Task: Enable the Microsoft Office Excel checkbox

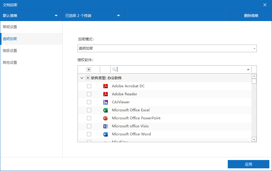Action: point(89,110)
